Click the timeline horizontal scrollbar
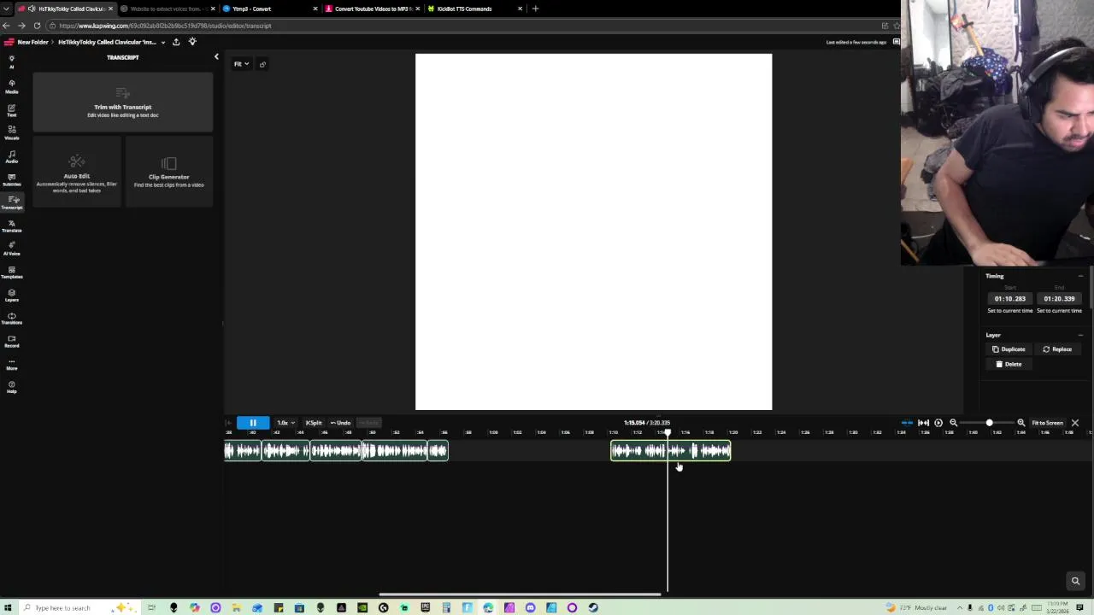This screenshot has height=615, width=1094. coord(520,594)
